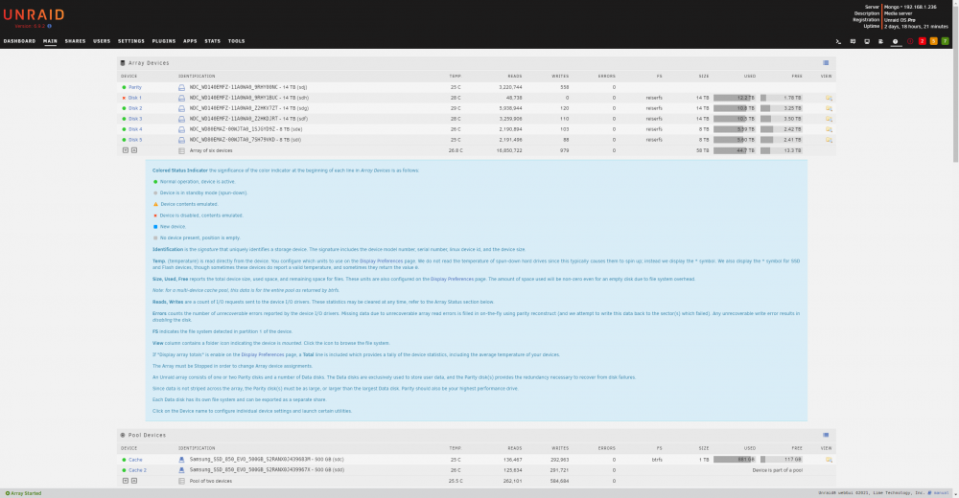Screen dimensions: 959x498
Task: Click the Disk 3 drive icon
Action: pos(181,119)
